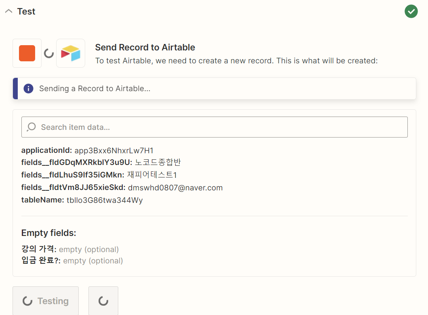This screenshot has width=428, height=315.
Task: Click the spinner icon inside Testing button
Action: pos(27,301)
